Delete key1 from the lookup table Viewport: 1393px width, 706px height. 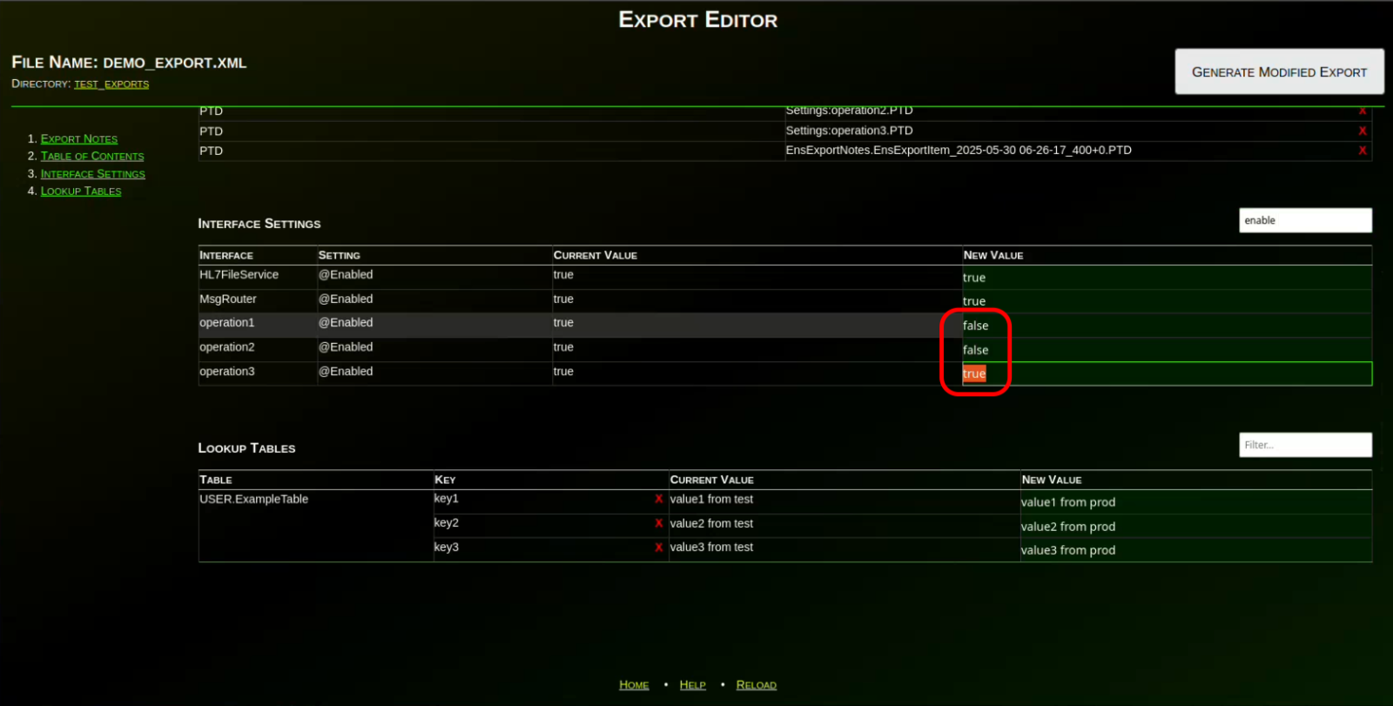[658, 499]
